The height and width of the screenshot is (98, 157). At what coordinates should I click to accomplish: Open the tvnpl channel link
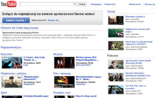26,65
